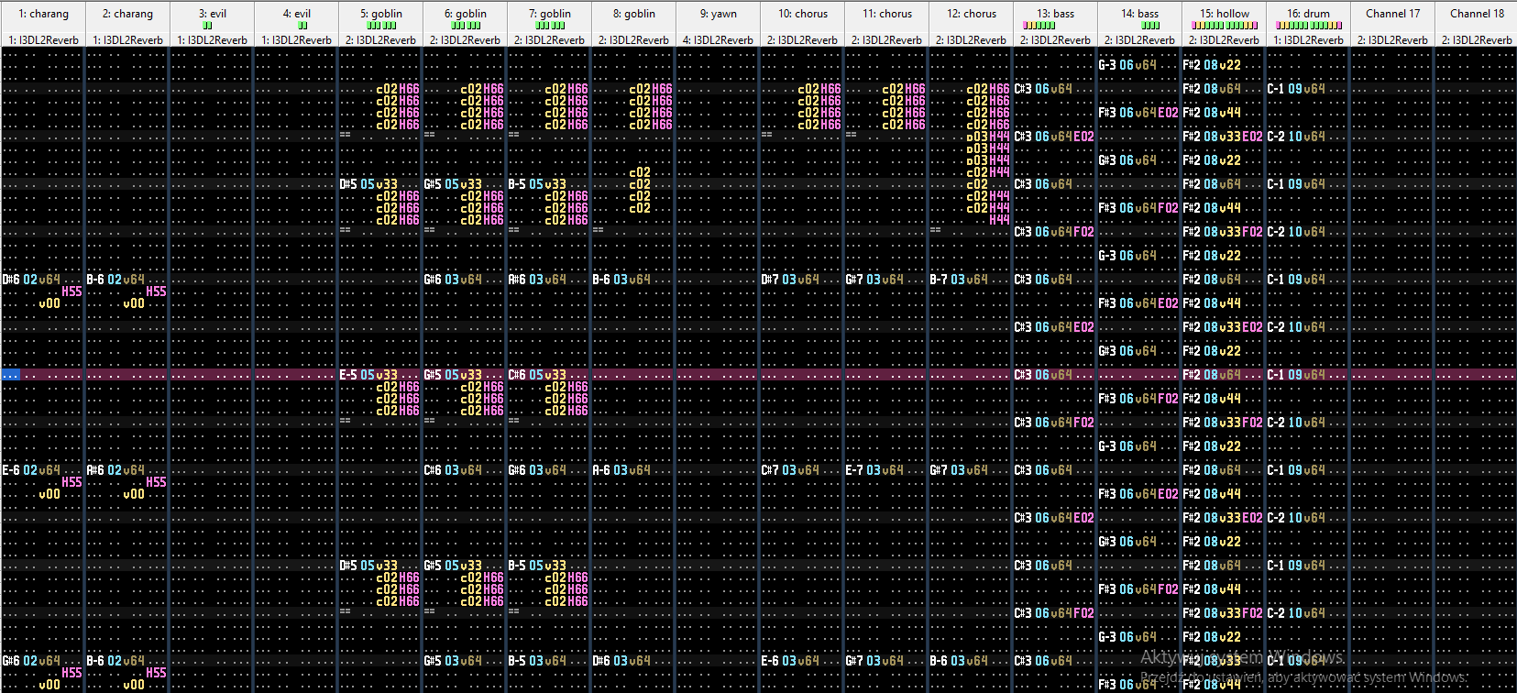Select 'C#6 03 v64' note in goblin channel 6
This screenshot has width=1517, height=693.
453,470
